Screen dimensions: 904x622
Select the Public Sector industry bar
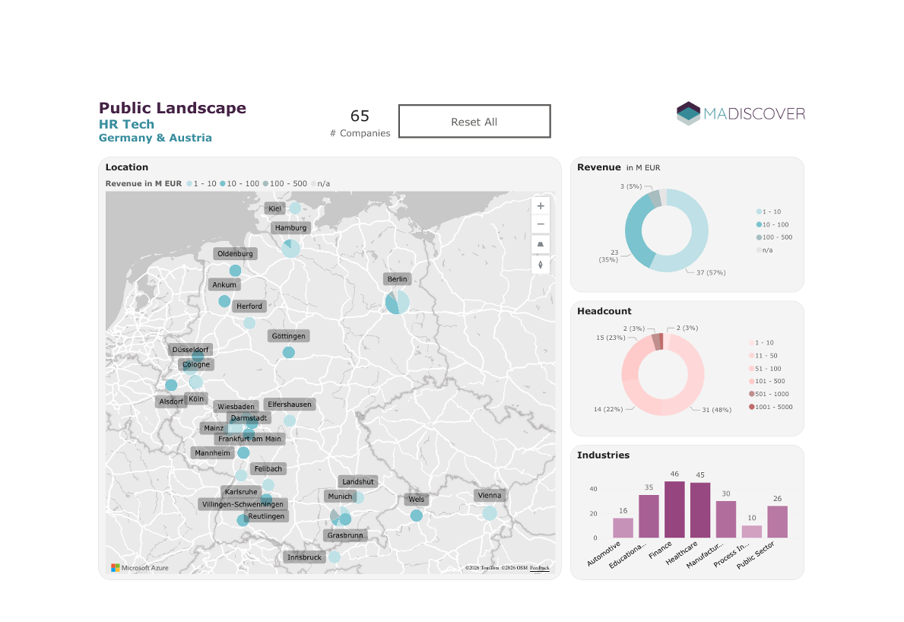pyautogui.click(x=777, y=521)
